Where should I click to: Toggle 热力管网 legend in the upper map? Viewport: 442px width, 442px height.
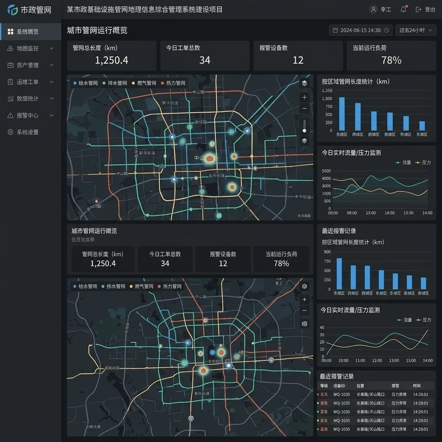pos(173,83)
